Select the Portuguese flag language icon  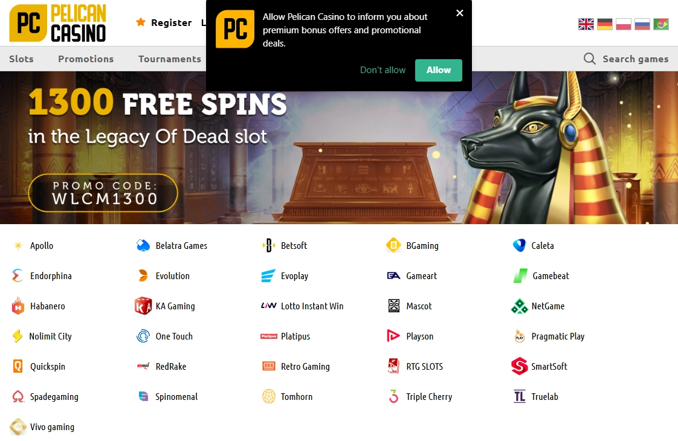[x=660, y=24]
